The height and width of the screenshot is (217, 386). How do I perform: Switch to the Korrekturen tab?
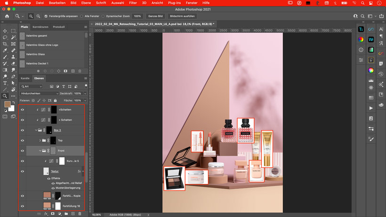coord(40,27)
